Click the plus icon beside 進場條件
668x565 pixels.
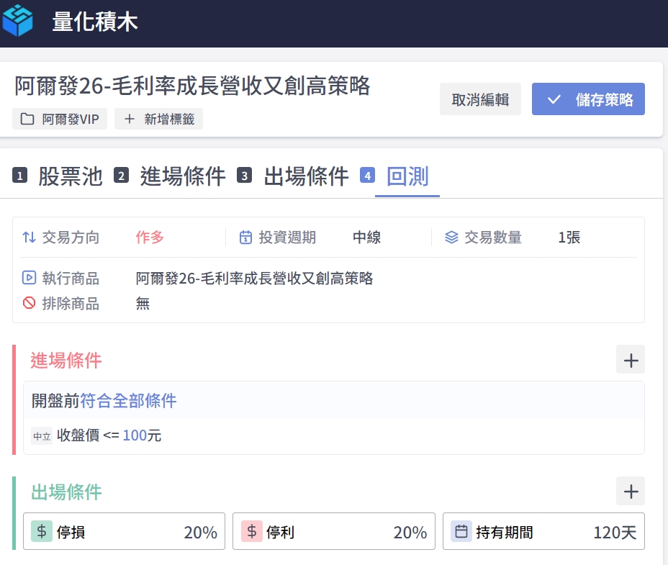pyautogui.click(x=631, y=360)
